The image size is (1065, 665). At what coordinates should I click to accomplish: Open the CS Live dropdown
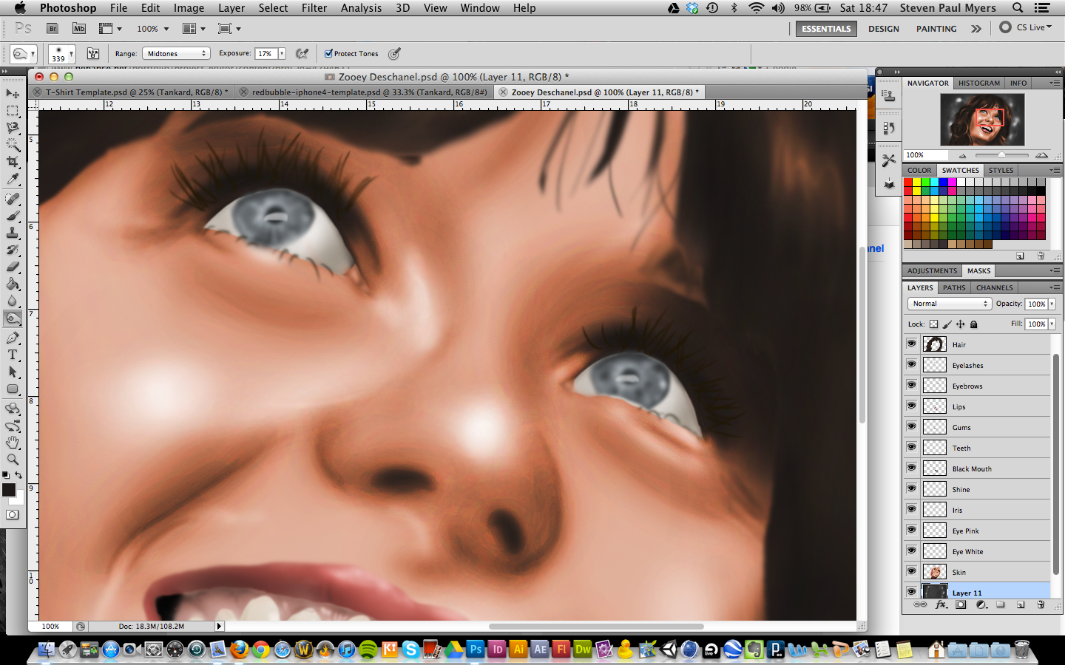point(1026,27)
